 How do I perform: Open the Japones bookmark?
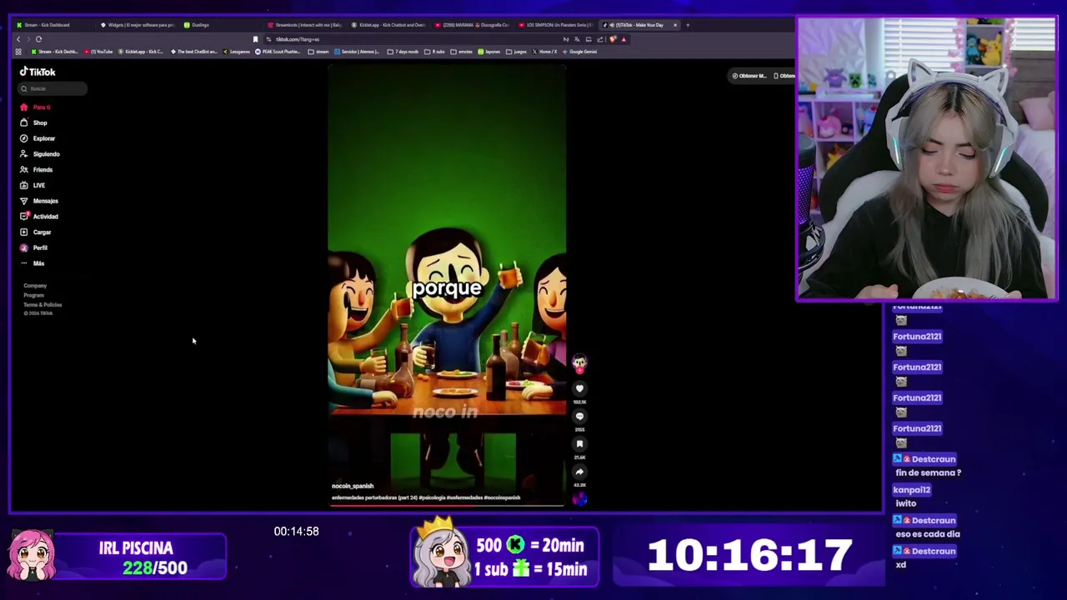489,52
